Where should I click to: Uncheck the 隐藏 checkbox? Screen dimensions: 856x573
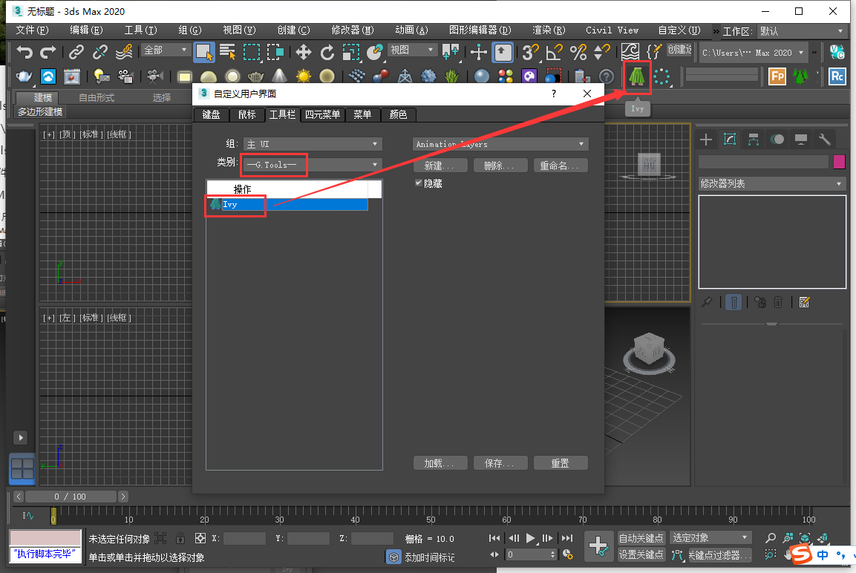419,183
